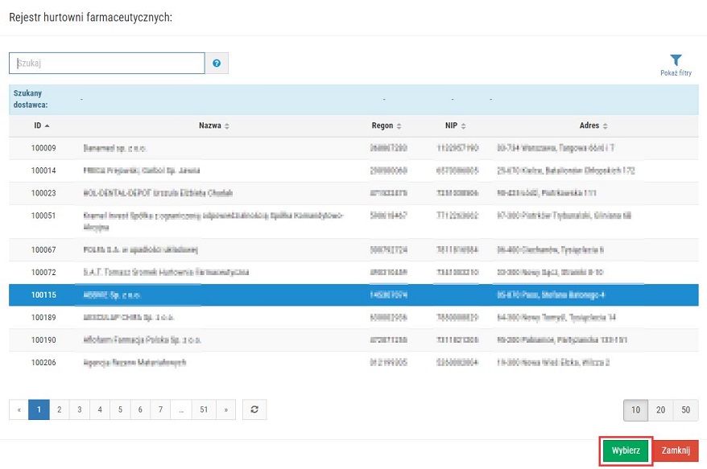
Task: Show 20 rows per page
Action: coord(660,410)
